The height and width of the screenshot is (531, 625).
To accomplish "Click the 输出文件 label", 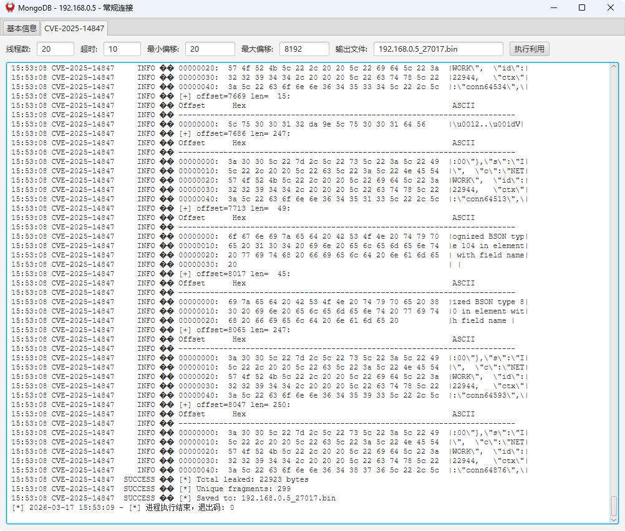I will pos(351,49).
